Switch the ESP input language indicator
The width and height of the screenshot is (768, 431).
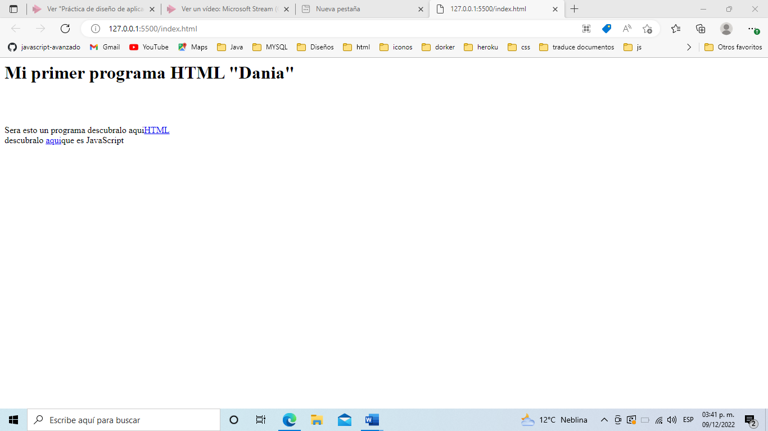click(688, 420)
